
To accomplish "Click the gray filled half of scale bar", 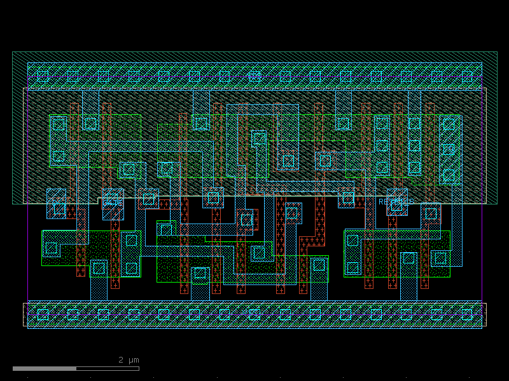I will [45, 369].
